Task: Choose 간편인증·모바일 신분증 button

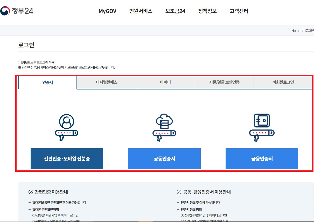Action: (67, 159)
